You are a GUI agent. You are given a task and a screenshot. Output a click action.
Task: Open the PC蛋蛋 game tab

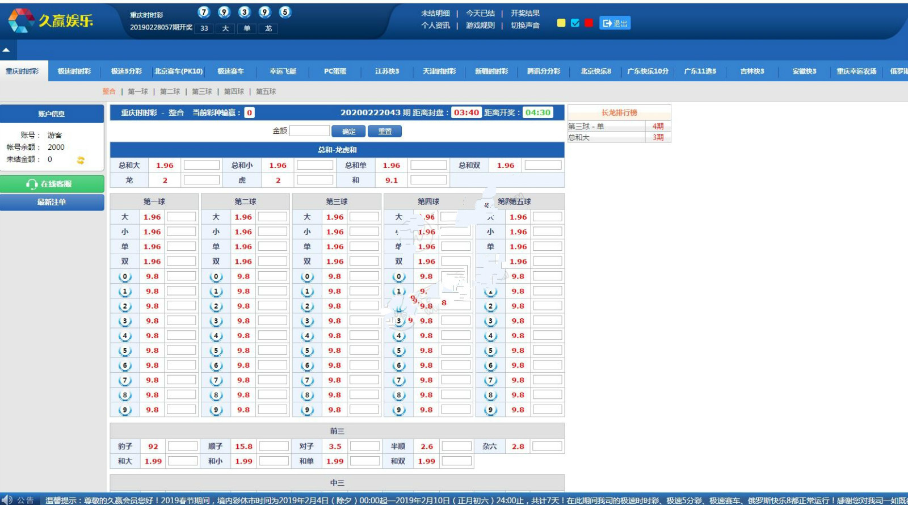pyautogui.click(x=335, y=71)
